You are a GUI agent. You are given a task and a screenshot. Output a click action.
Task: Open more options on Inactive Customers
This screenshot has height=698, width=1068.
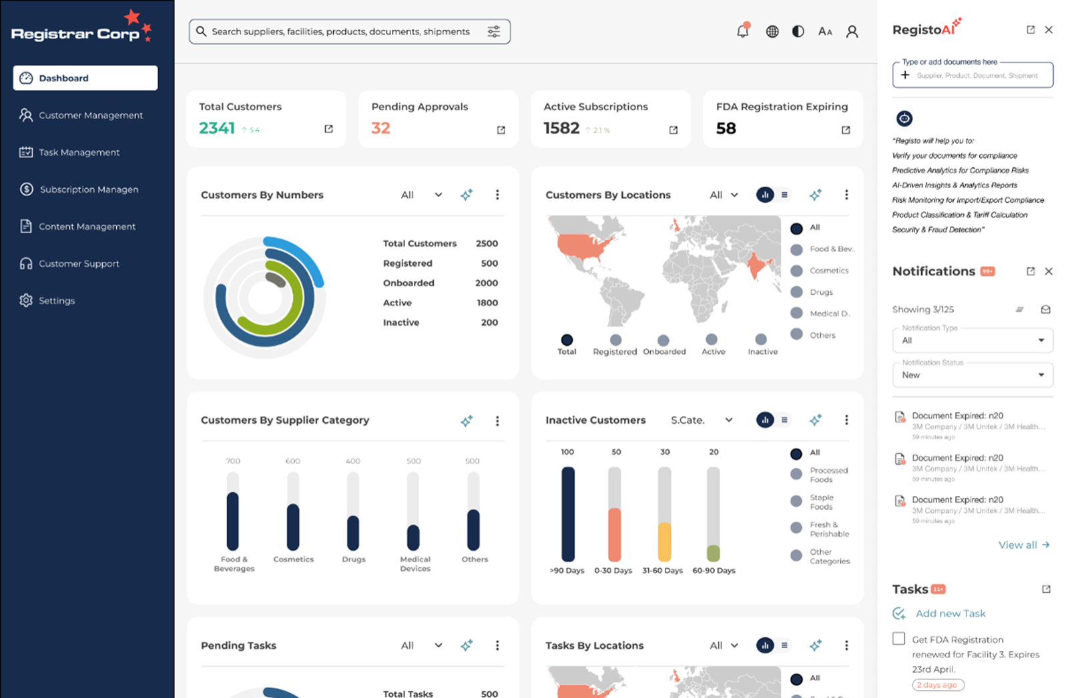pyautogui.click(x=846, y=420)
